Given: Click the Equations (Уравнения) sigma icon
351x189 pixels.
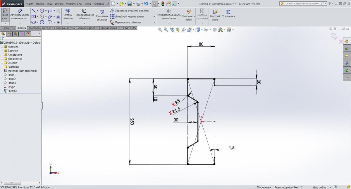Looking at the screenshot, I should pyautogui.click(x=228, y=12).
